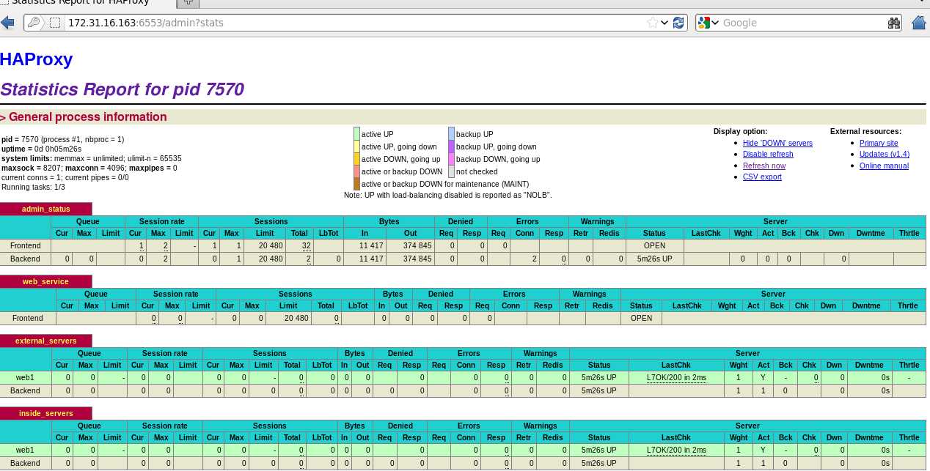Click Backend '11 417' bytes in value

point(370,259)
